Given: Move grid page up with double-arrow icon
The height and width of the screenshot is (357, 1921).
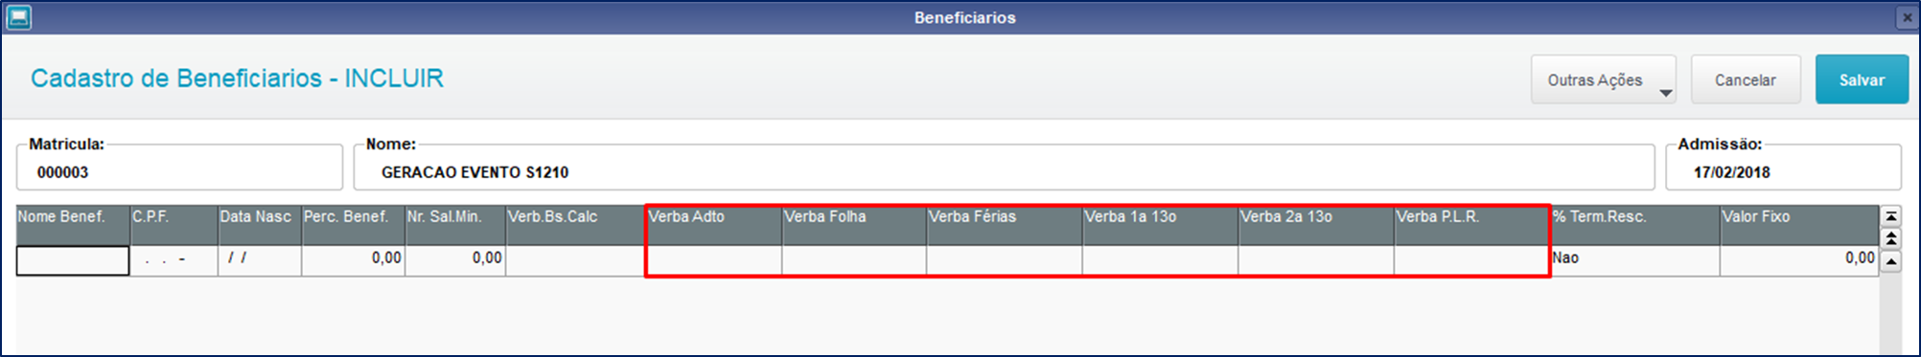Looking at the screenshot, I should coord(1890,238).
